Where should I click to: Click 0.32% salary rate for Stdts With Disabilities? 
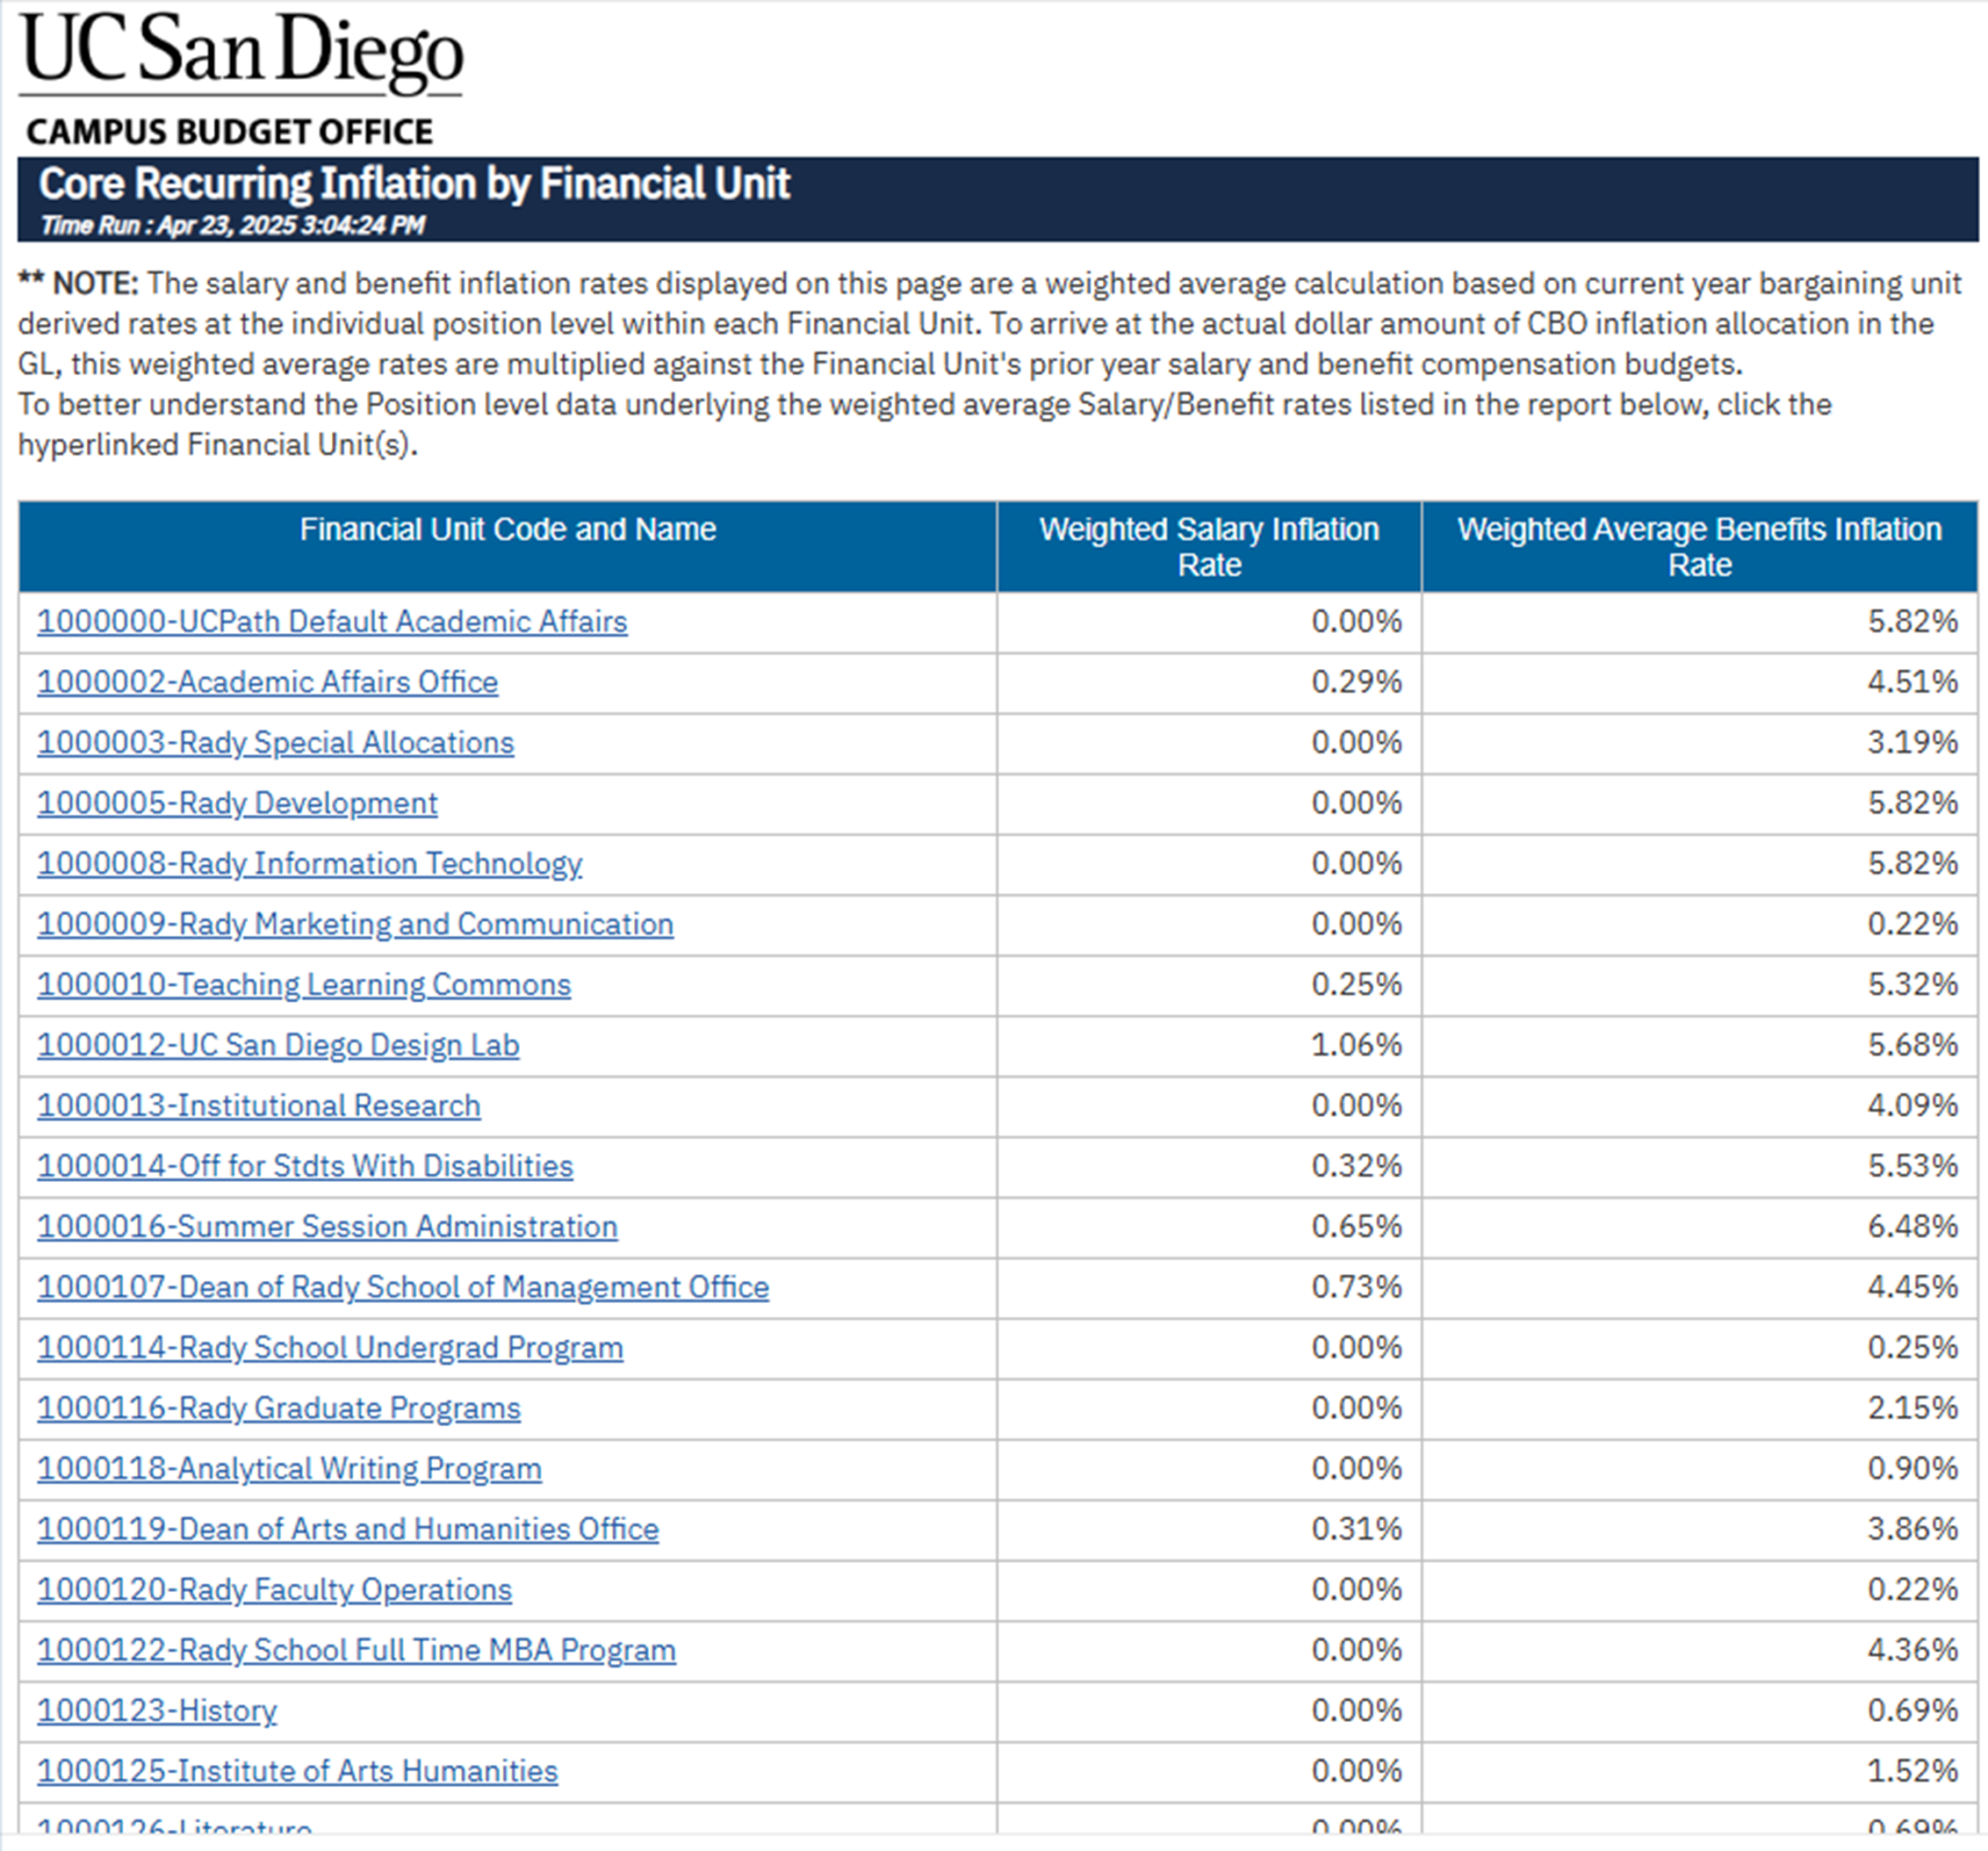1356,1166
